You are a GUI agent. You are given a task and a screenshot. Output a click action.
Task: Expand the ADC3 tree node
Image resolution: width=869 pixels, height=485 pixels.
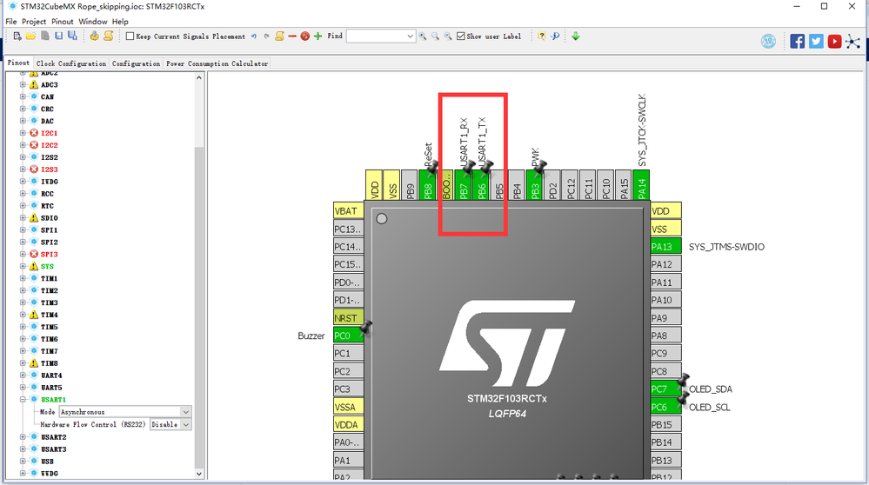(x=23, y=84)
